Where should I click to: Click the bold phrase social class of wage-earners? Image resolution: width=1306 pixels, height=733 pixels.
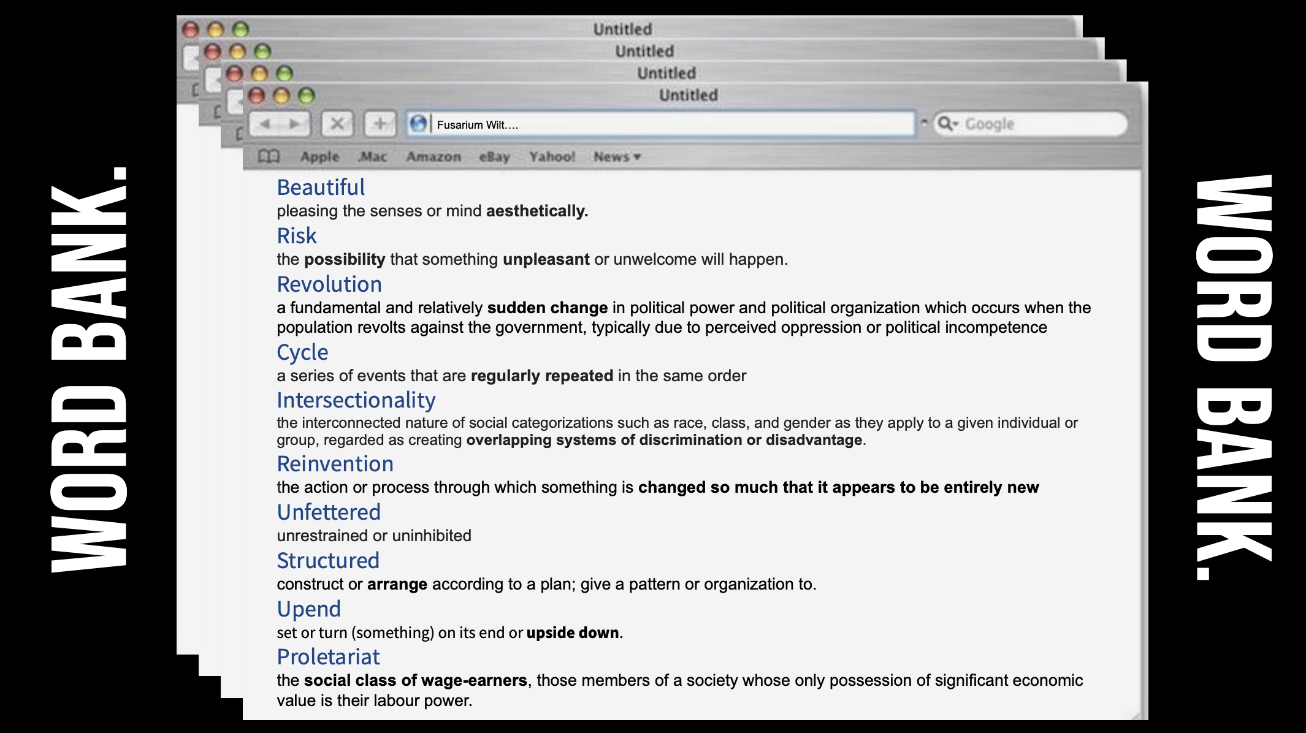point(416,680)
